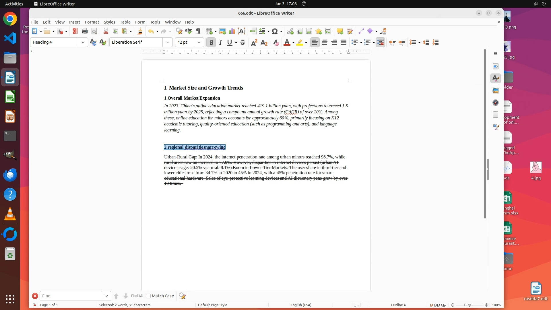Click the Strikethrough formatting icon

coord(243,42)
